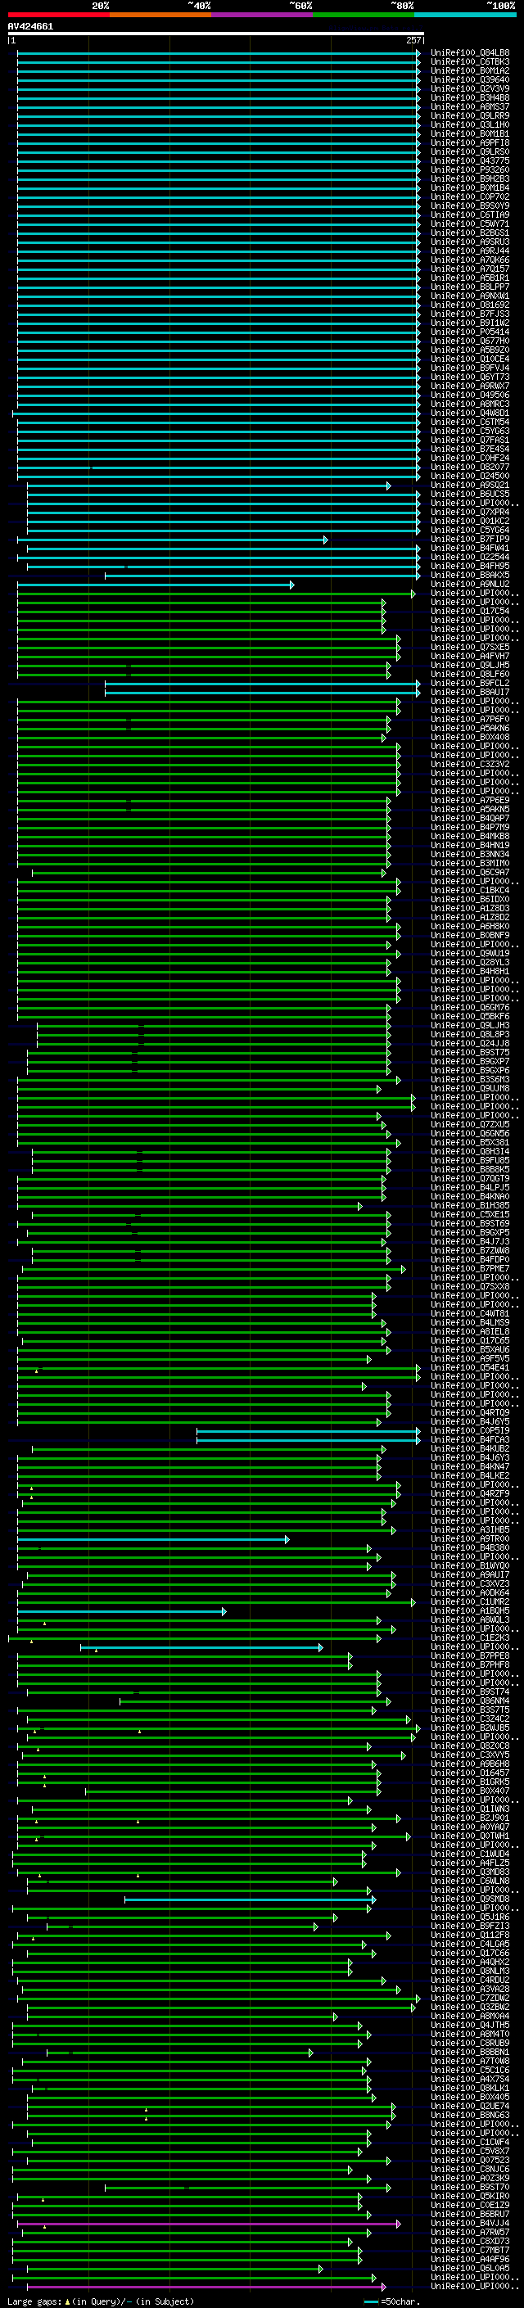This screenshot has width=524, height=2308.
Task: Select hit UniRef100_B2BGS1
Action: (470, 233)
